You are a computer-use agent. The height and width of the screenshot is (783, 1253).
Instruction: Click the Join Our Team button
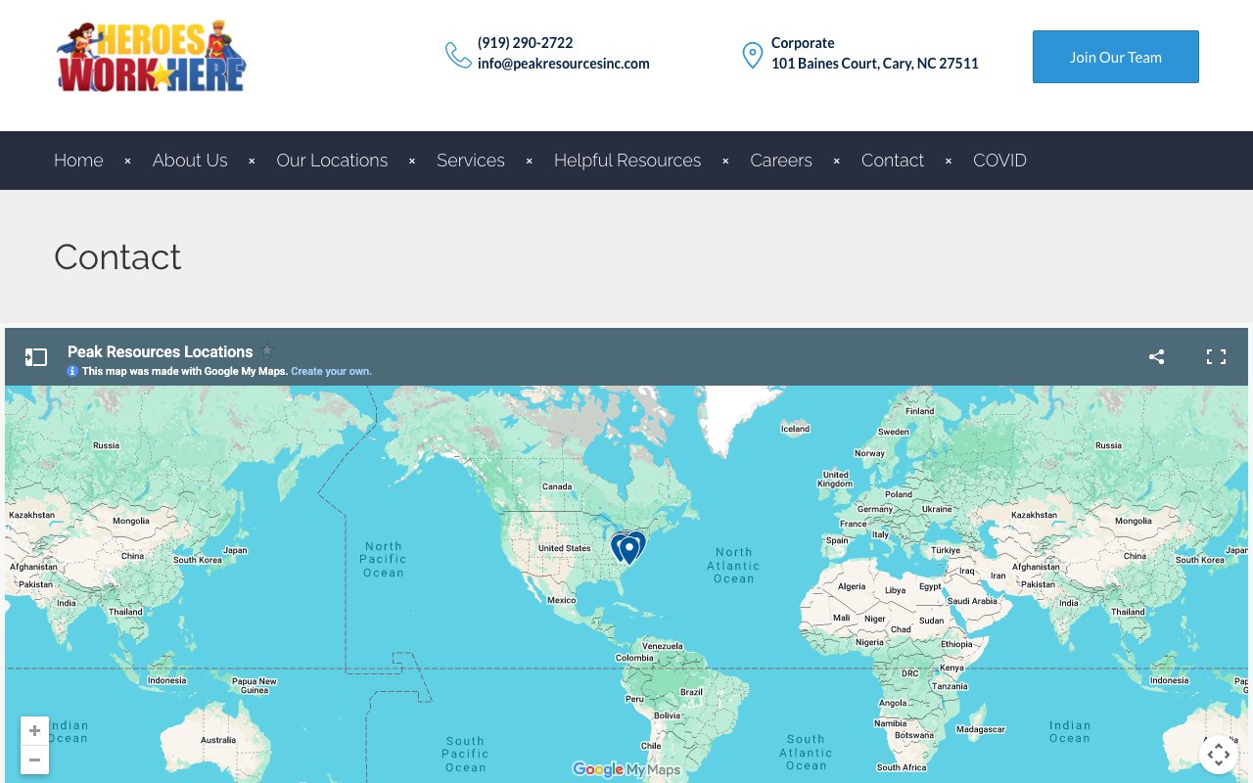pos(1116,57)
